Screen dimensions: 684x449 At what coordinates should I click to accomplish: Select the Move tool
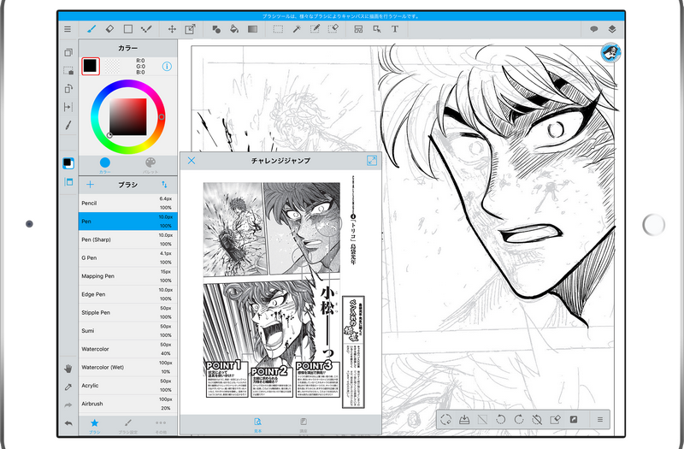click(x=172, y=29)
